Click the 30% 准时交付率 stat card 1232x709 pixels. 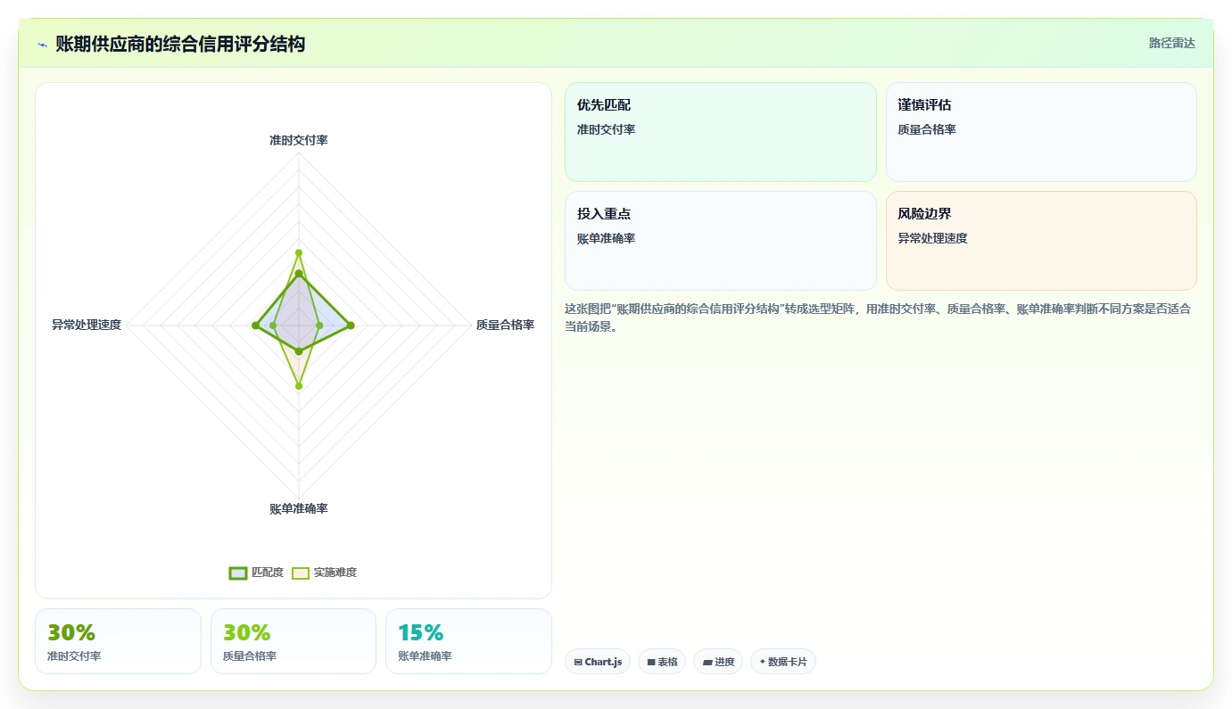tap(118, 641)
